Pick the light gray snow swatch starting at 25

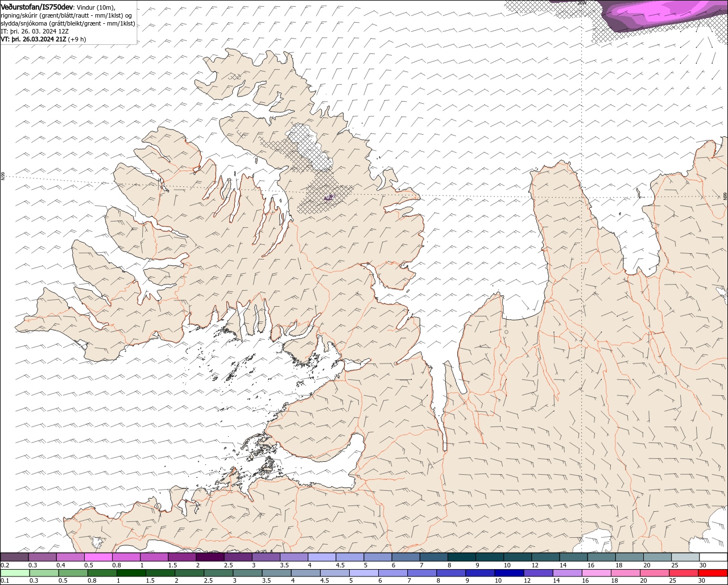(685, 557)
